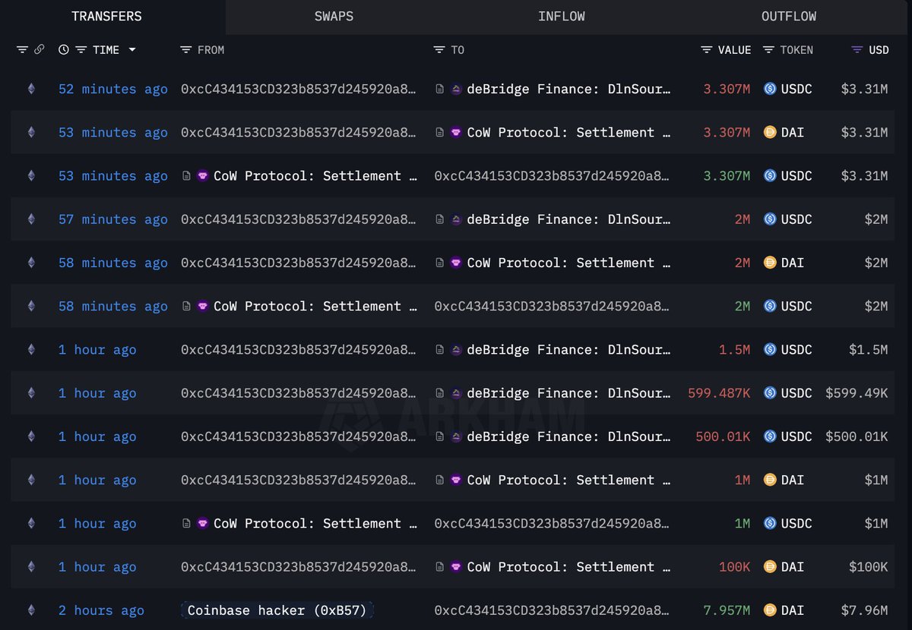The height and width of the screenshot is (630, 912).
Task: Click the DAI token icon in the 2 hours ago row
Action: click(x=770, y=610)
